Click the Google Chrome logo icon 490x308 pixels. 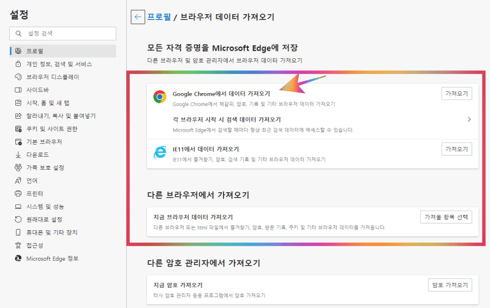160,97
